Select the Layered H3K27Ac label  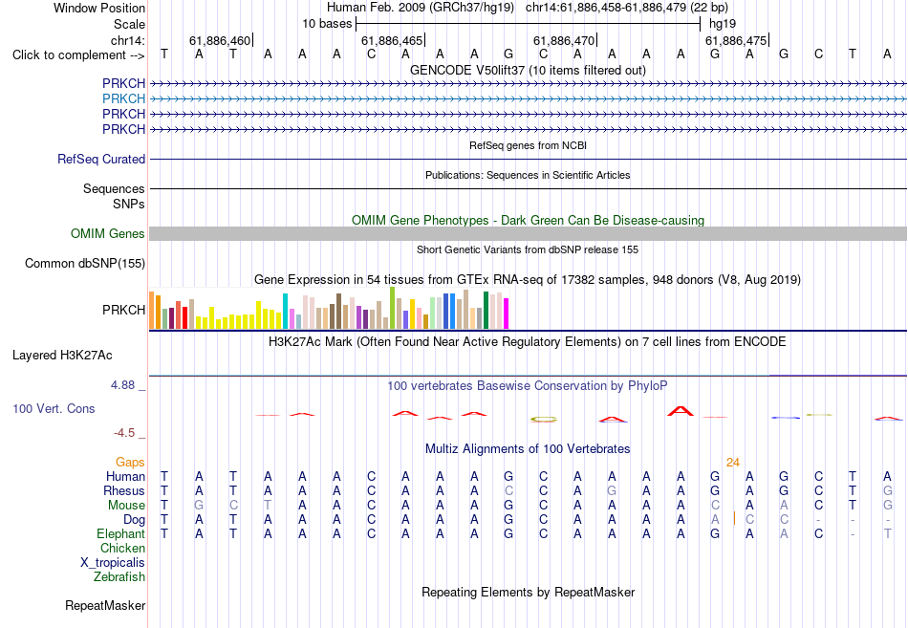62,356
